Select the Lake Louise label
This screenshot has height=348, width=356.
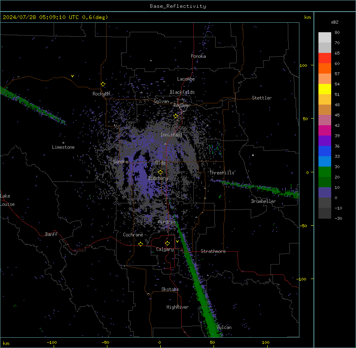tap(7, 200)
